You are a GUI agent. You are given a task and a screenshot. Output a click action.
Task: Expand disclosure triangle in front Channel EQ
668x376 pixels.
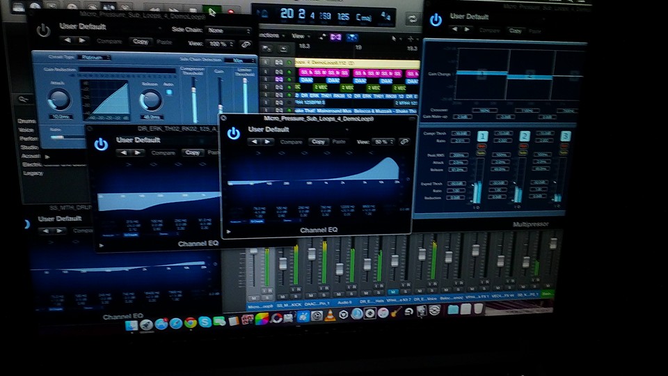tap(229, 231)
